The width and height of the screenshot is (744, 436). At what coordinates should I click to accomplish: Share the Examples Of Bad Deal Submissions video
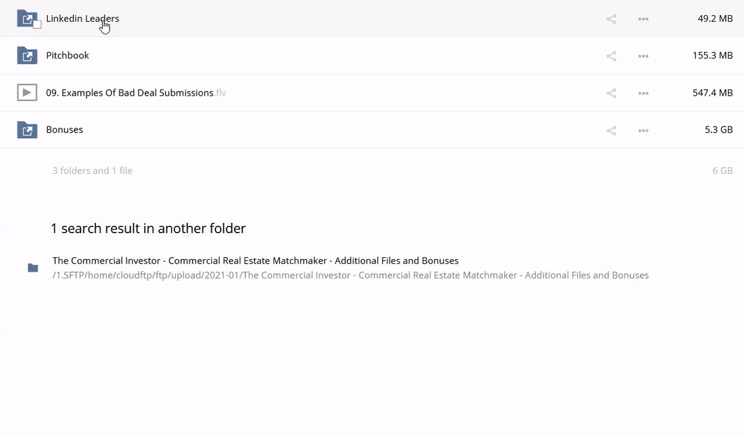point(611,93)
